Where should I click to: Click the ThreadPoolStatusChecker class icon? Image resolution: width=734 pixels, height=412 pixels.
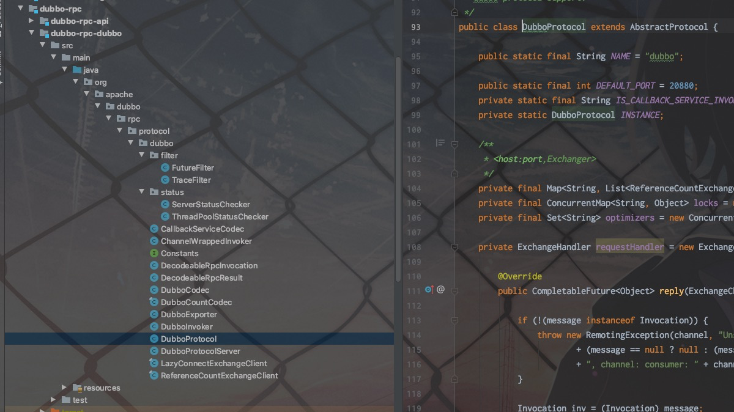click(165, 216)
